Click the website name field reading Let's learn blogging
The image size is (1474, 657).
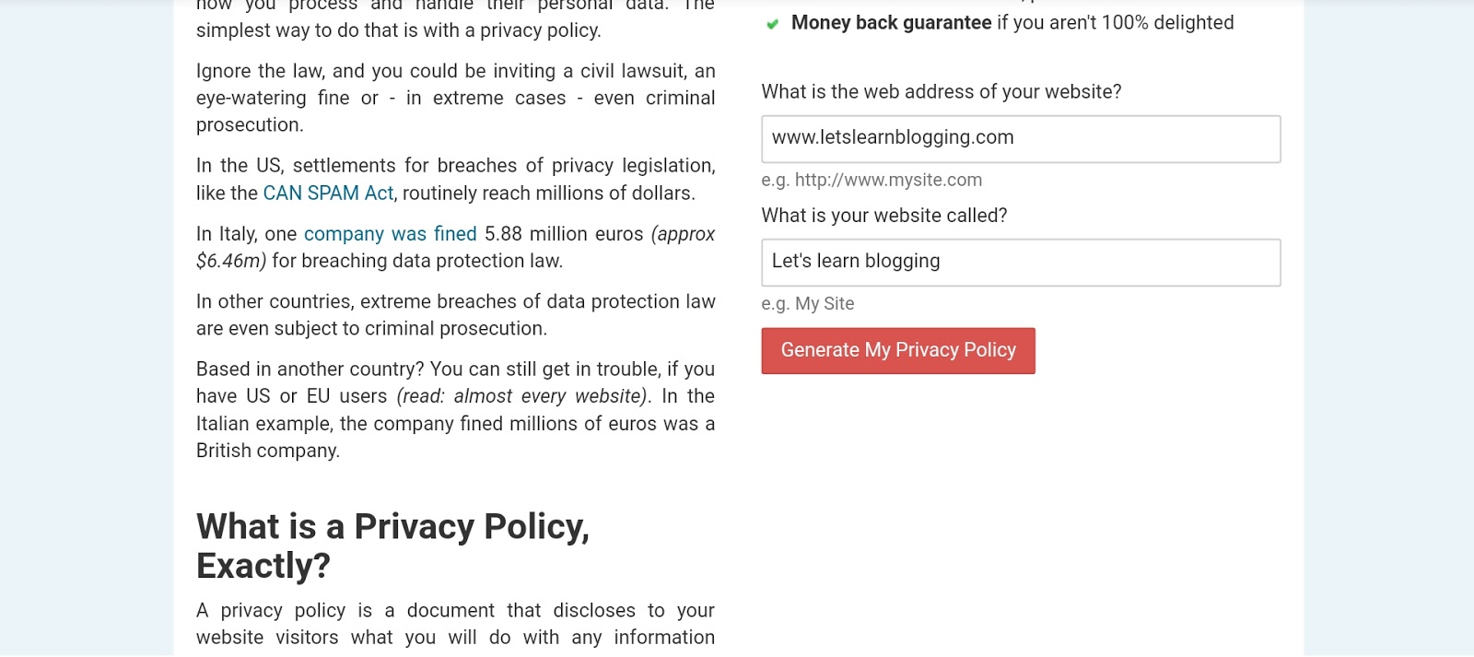pyautogui.click(x=1021, y=263)
